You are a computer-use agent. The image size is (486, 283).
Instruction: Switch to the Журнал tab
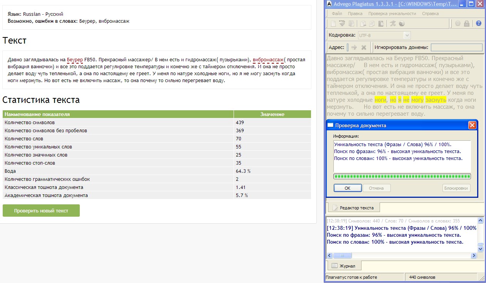click(x=344, y=266)
